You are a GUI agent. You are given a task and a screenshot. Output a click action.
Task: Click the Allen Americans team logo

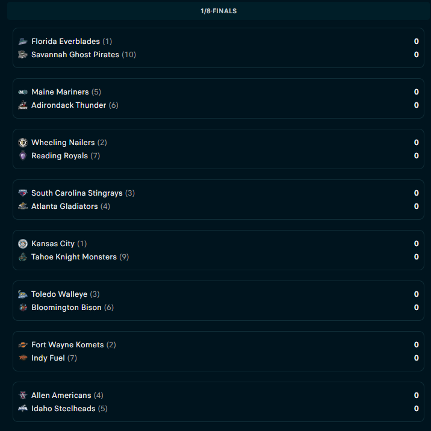[23, 395]
